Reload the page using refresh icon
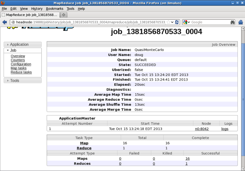Image resolution: width=245 pixels, height=171 pixels. point(177,22)
